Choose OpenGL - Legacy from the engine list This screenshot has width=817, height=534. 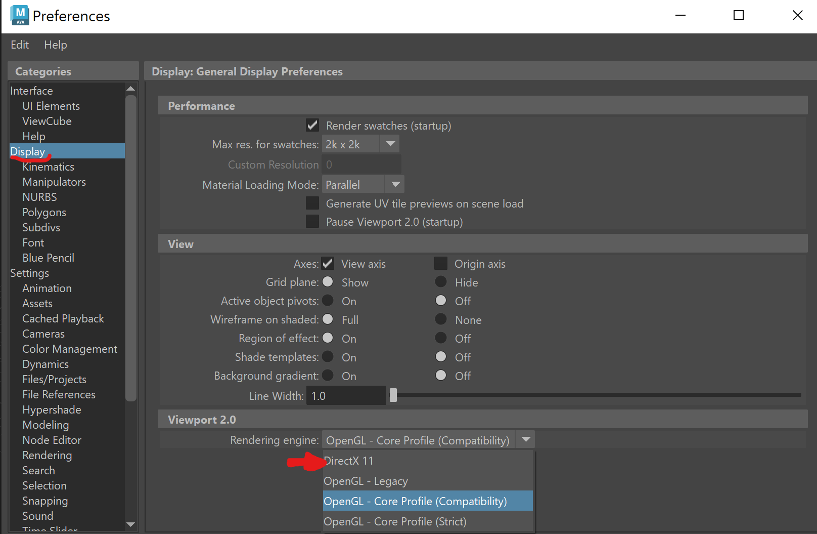pyautogui.click(x=366, y=481)
